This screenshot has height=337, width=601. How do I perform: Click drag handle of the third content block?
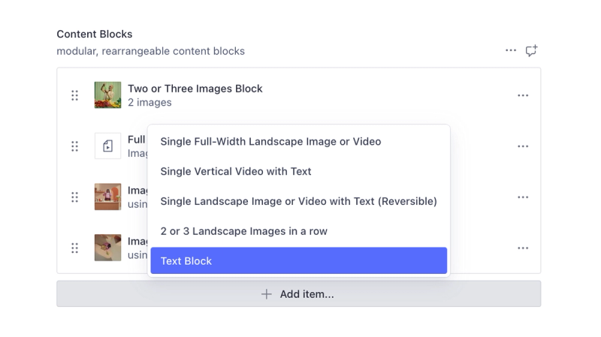pyautogui.click(x=74, y=197)
